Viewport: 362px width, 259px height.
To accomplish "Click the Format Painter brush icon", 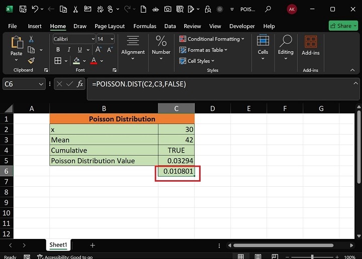I will pyautogui.click(x=31, y=60).
